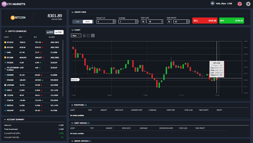Click the LITECOIN row icon
Viewport: 253px width, 143px height.
pos(5,85)
